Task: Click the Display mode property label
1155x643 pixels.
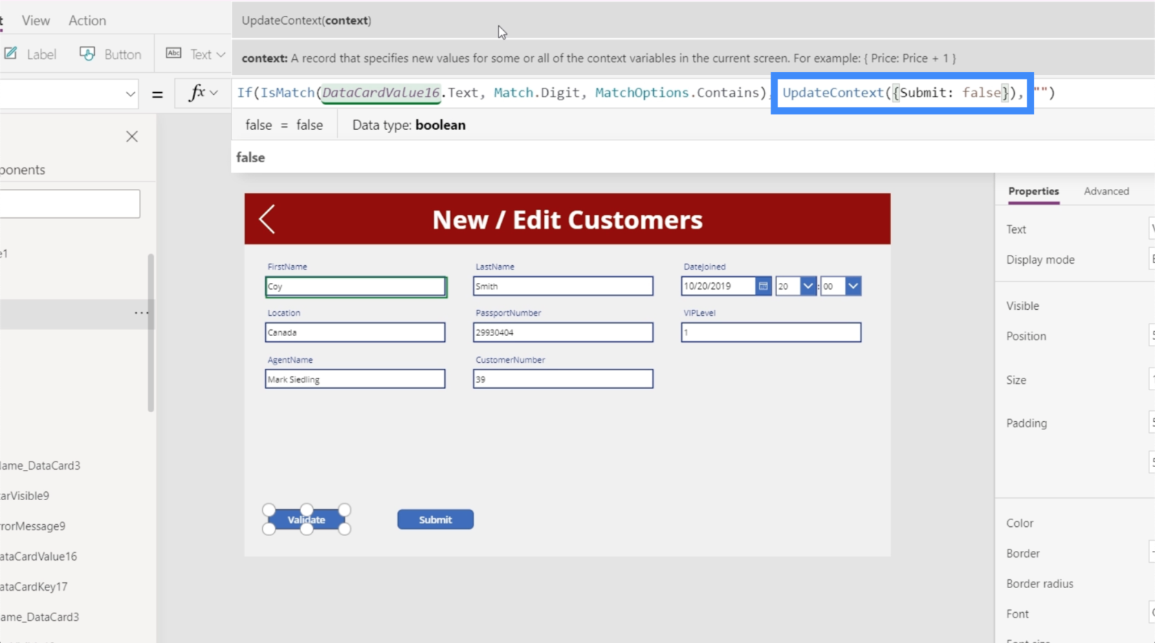Action: [x=1040, y=260]
